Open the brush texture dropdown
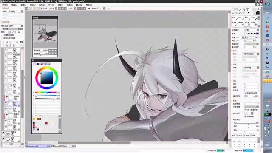 (251, 68)
